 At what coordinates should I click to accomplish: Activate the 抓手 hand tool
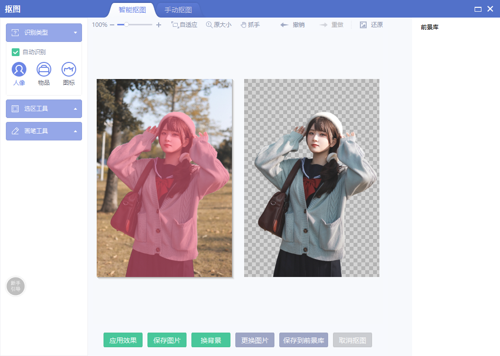coord(250,25)
